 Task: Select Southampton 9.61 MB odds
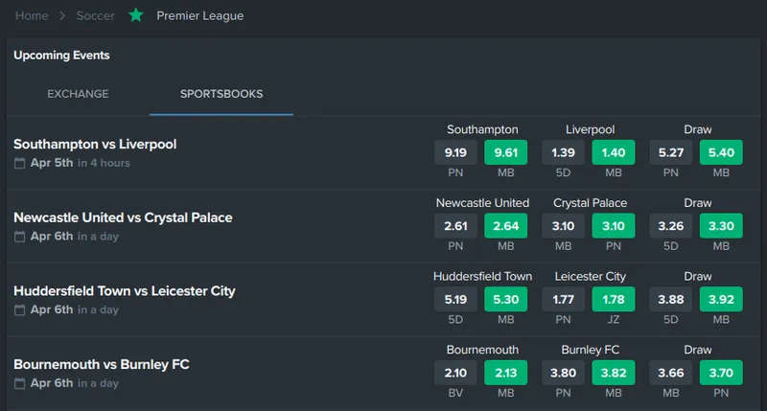tap(506, 152)
